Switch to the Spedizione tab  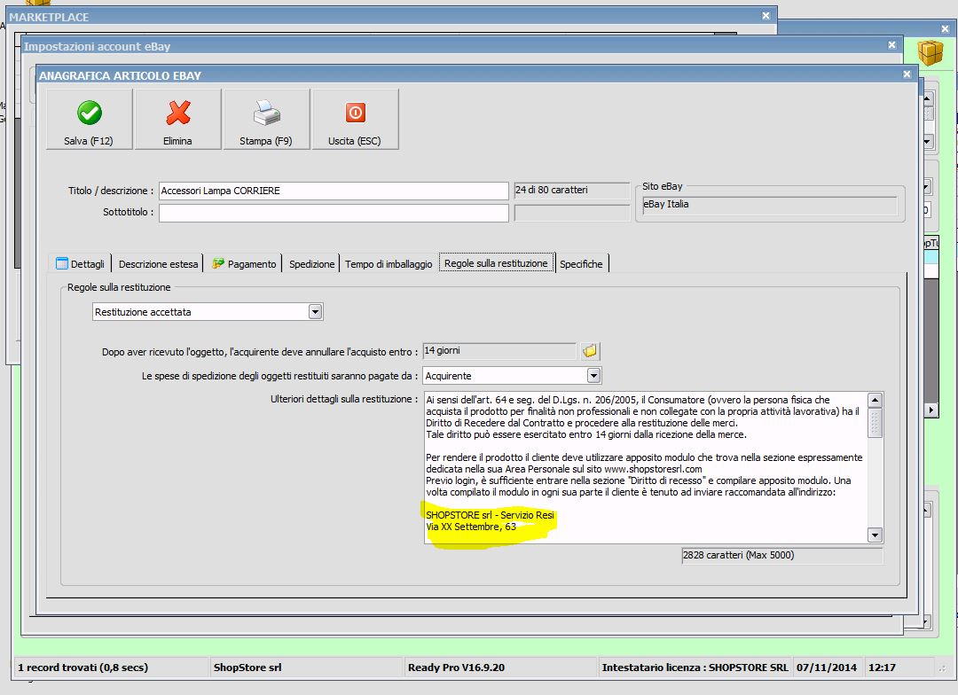311,264
